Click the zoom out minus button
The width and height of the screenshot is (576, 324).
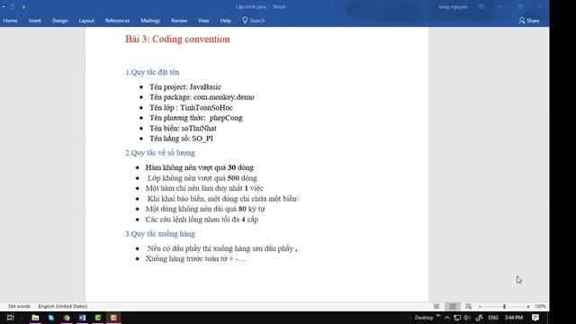tap(480, 306)
